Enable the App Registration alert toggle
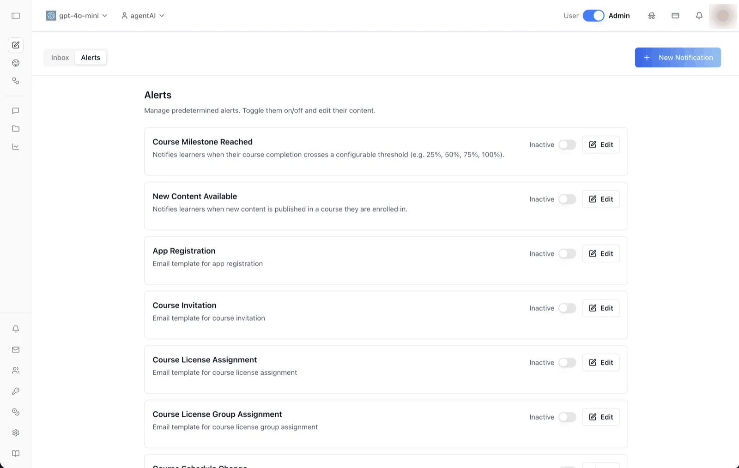 tap(567, 254)
